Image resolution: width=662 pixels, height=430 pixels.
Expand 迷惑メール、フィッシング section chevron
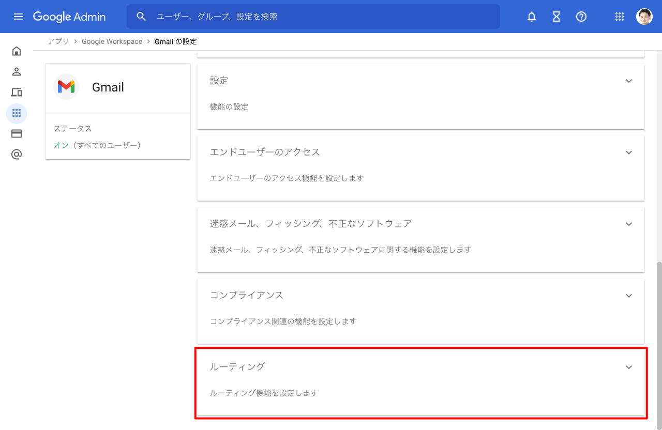[629, 224]
